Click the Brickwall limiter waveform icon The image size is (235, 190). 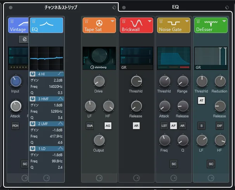point(137,23)
